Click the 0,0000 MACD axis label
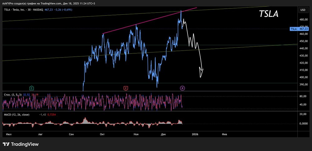This screenshot has height=151, width=312. click(x=303, y=124)
